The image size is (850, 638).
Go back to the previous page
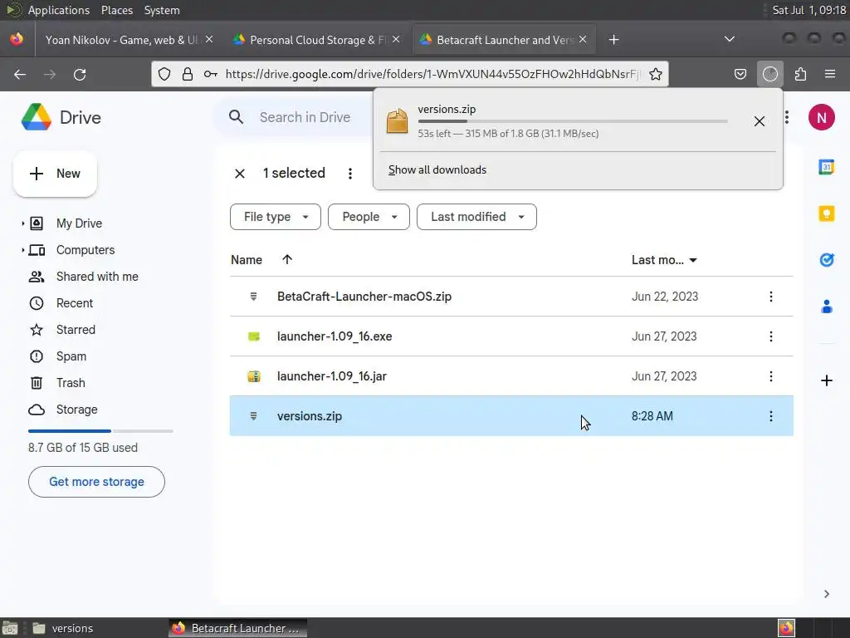coord(20,74)
